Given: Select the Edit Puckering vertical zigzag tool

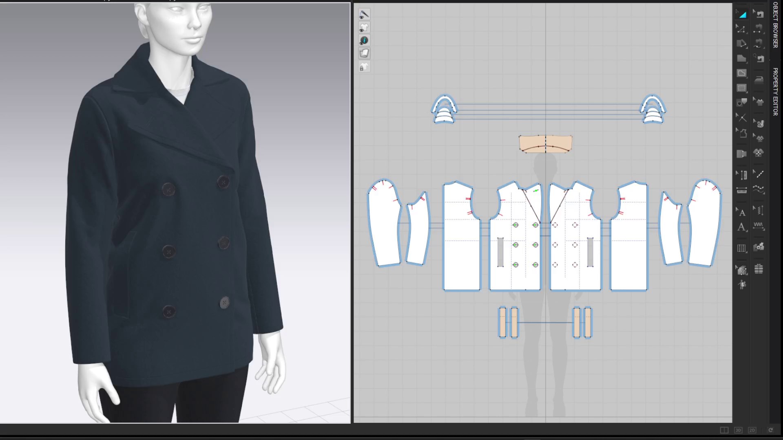Looking at the screenshot, I should [x=759, y=211].
